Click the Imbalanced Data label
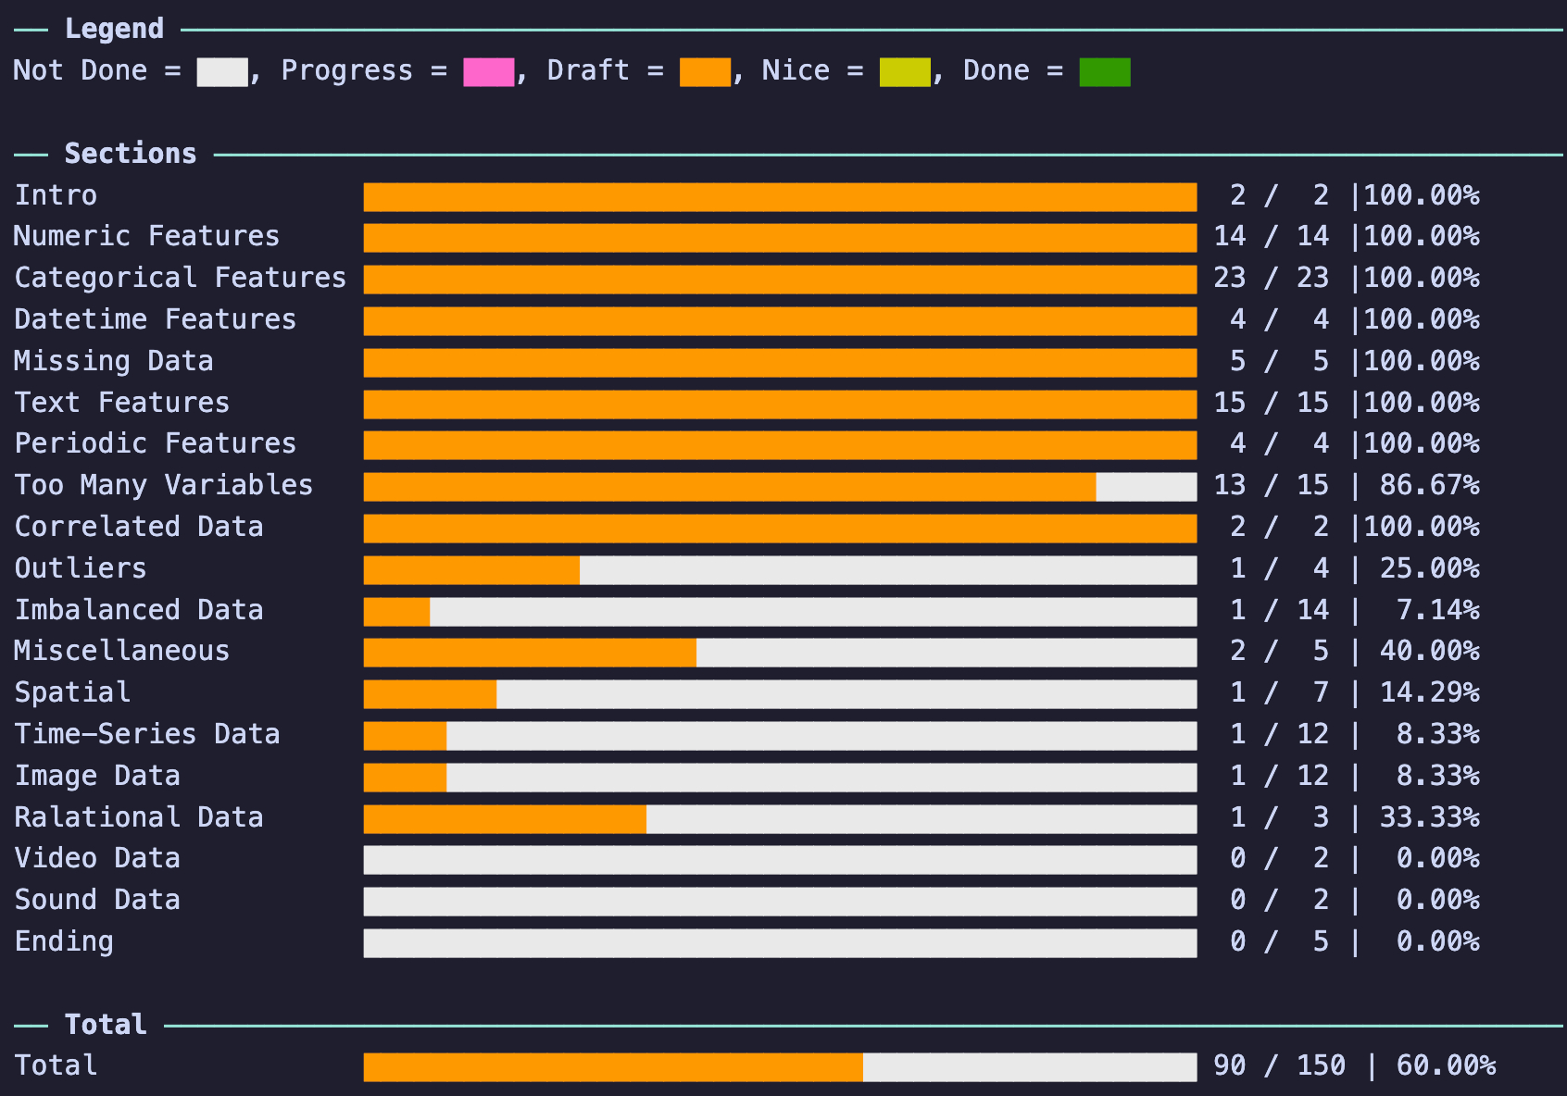The width and height of the screenshot is (1567, 1096). [x=139, y=610]
